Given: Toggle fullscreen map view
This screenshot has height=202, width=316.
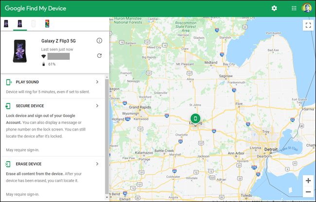Looking at the screenshot, I should (x=308, y=25).
